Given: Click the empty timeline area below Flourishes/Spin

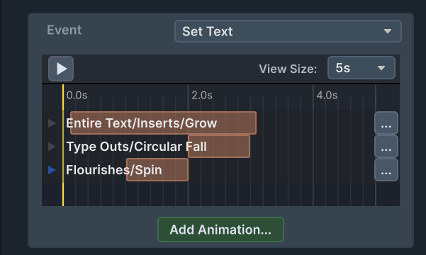Looking at the screenshot, I should 219,194.
